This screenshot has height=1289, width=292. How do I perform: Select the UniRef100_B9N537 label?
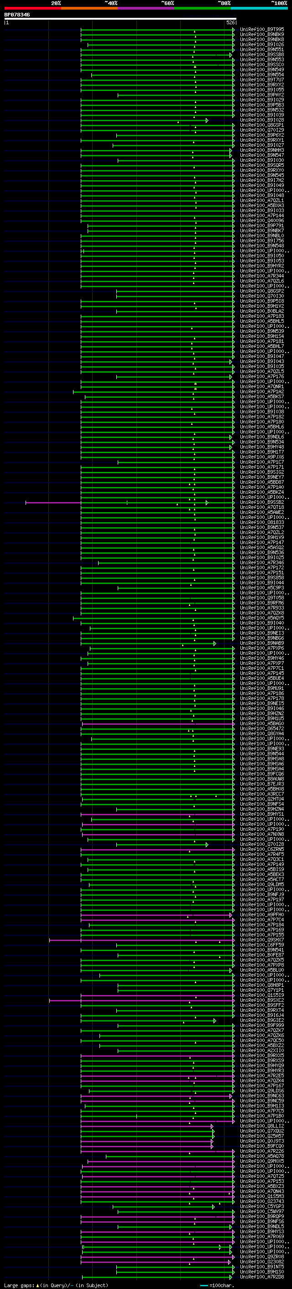(x=262, y=527)
